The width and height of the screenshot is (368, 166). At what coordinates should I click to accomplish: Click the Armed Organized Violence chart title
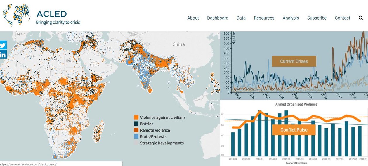[x=296, y=104]
